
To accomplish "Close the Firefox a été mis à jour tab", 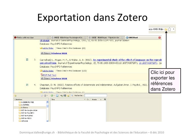I will [48, 37].
